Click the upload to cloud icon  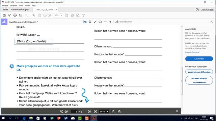coord(10,15)
